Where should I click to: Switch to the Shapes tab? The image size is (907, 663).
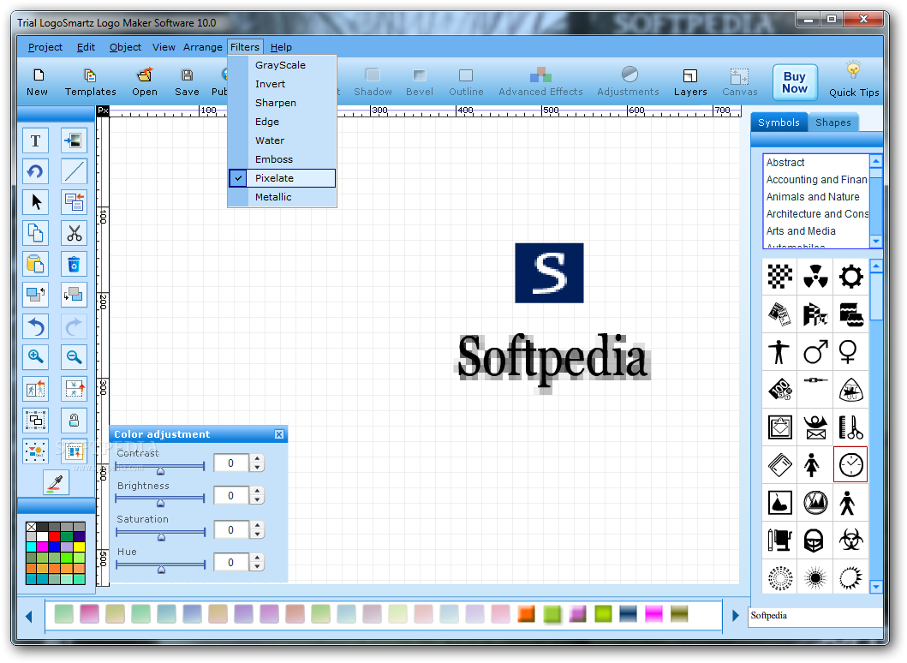point(833,122)
